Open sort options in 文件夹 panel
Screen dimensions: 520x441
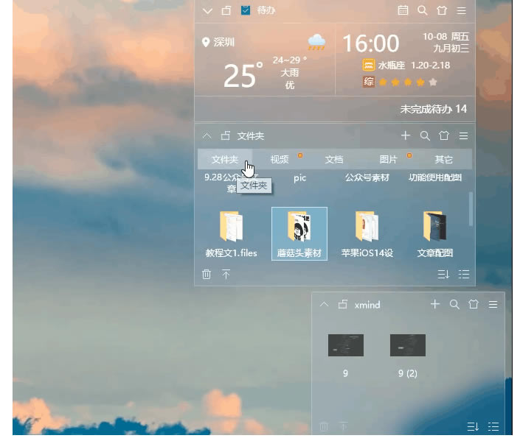(x=443, y=274)
